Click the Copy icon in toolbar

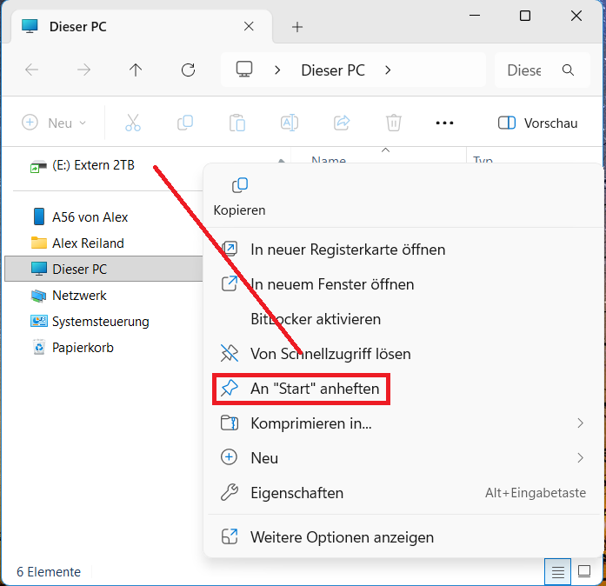point(185,123)
